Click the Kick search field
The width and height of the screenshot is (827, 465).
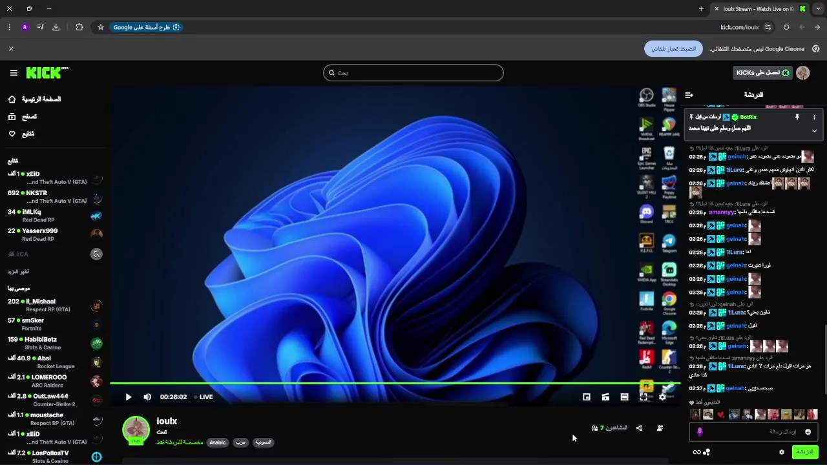pos(413,73)
